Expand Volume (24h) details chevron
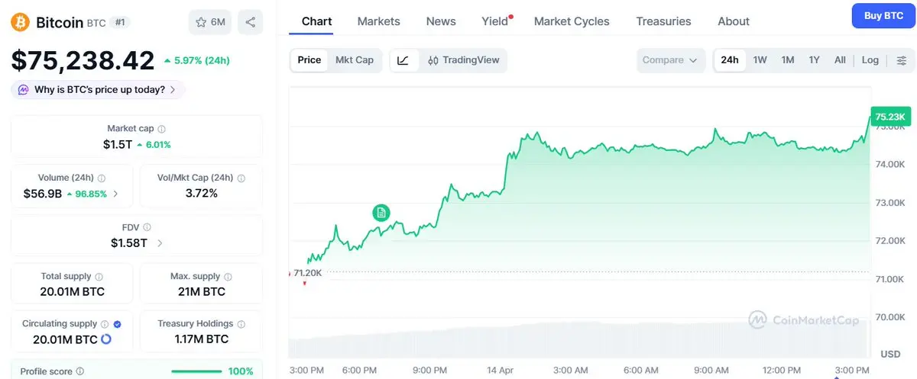 [x=115, y=194]
